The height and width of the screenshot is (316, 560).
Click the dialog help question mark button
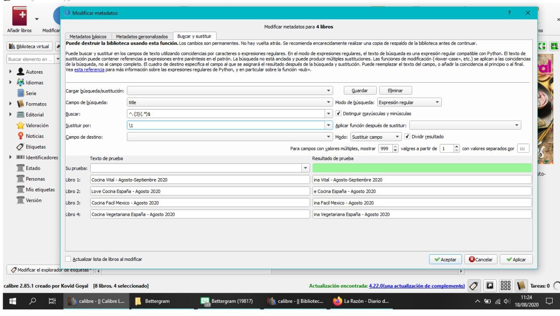pos(509,13)
